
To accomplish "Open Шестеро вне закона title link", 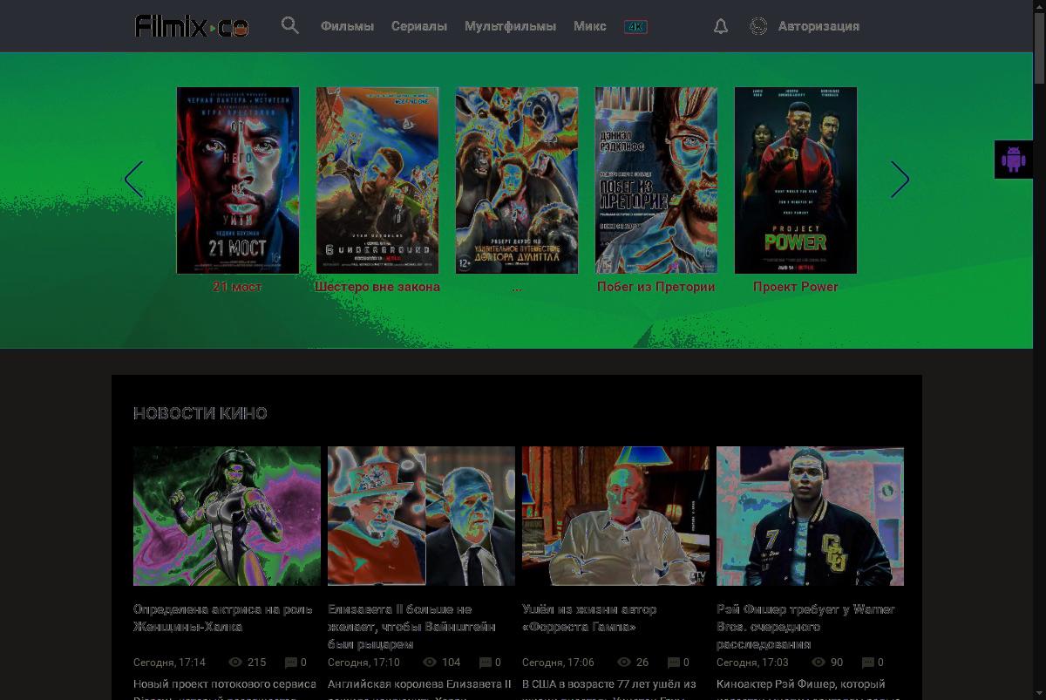I will click(x=377, y=287).
